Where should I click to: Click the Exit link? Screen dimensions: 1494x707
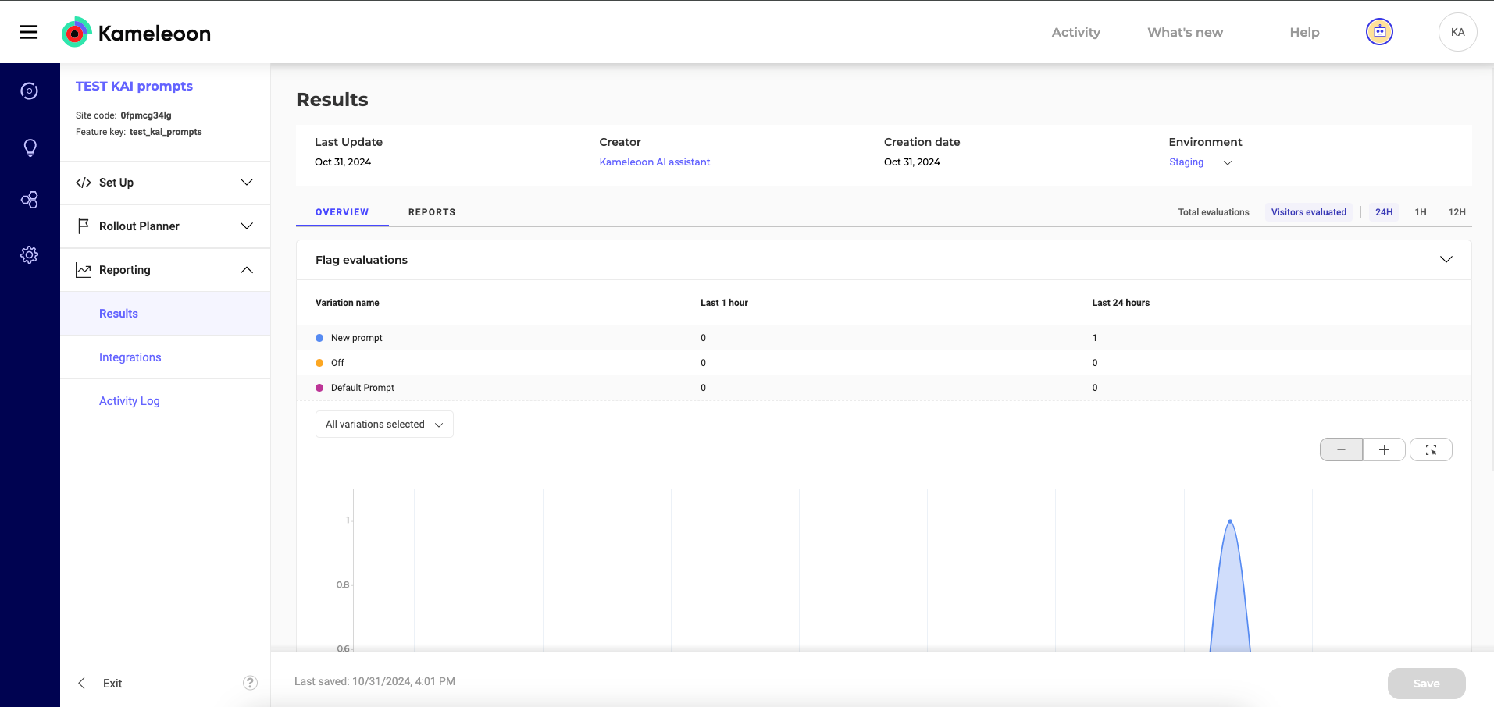(112, 684)
